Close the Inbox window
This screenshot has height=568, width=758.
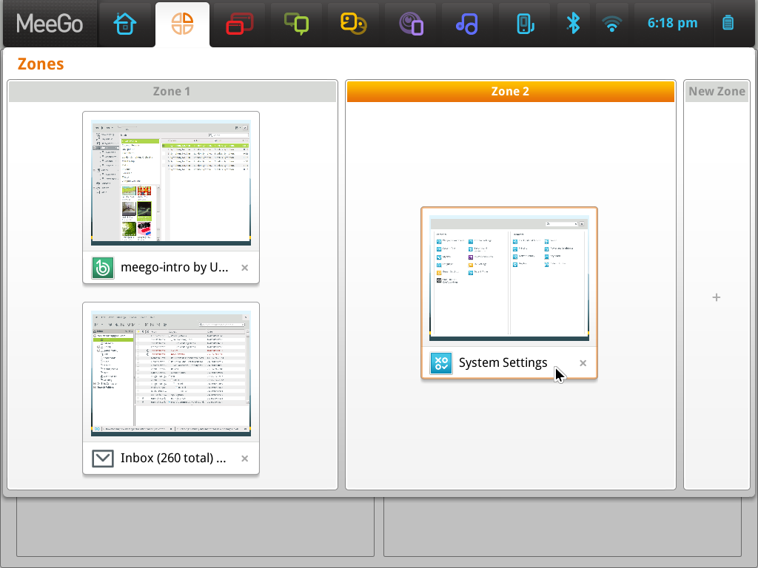(244, 459)
